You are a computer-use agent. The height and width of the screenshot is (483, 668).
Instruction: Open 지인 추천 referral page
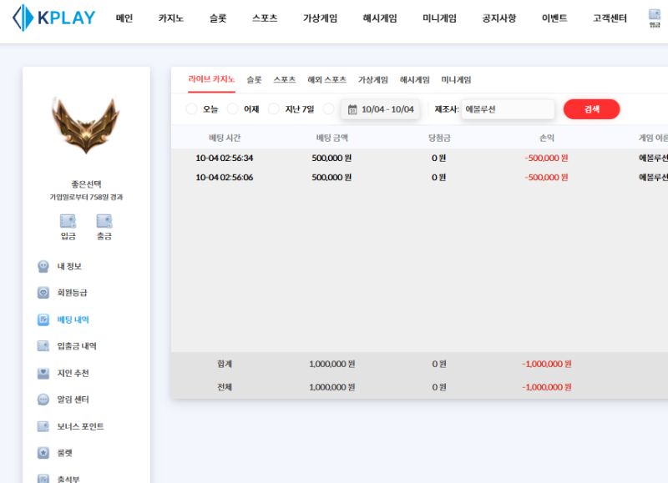pos(72,373)
